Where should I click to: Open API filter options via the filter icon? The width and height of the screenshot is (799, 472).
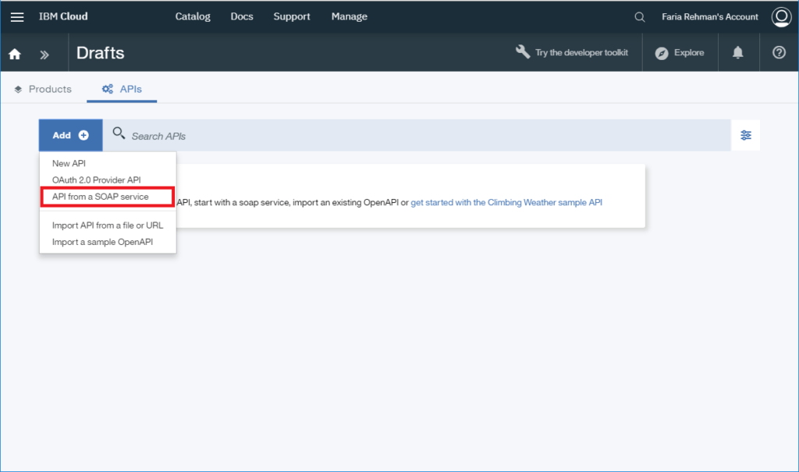[x=746, y=134]
